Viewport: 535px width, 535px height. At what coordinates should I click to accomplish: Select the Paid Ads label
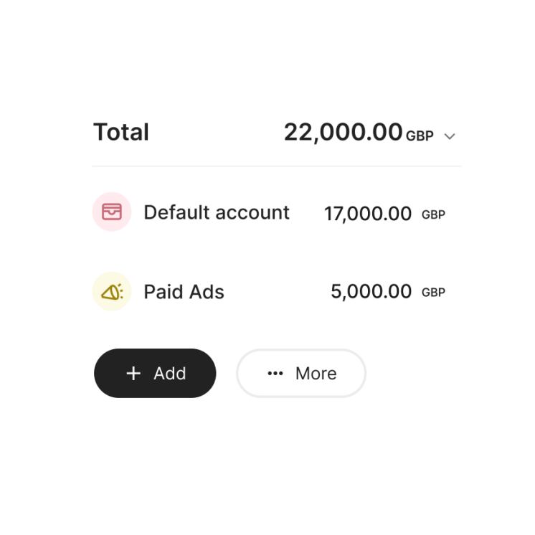click(x=184, y=292)
